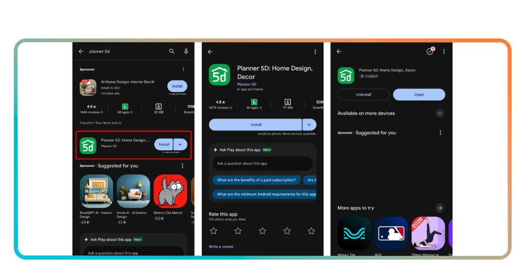Click the Uninstall button
This screenshot has width=526, height=275.
[364, 94]
